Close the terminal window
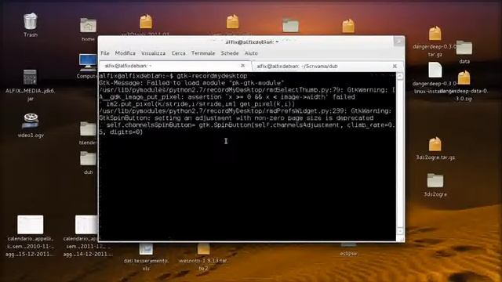Screen dimensions: 502x282 tap(399, 42)
